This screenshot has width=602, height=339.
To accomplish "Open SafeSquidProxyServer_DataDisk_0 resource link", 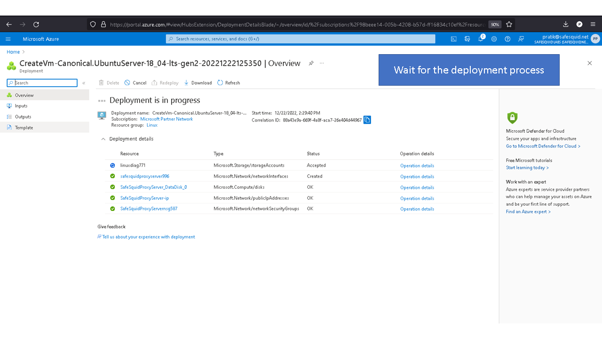I will point(154,187).
